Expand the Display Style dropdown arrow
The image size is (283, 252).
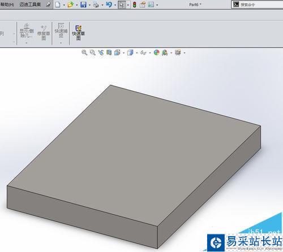pos(136,53)
